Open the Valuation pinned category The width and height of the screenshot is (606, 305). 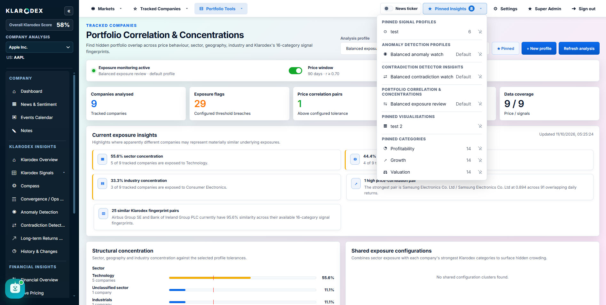pos(400,172)
